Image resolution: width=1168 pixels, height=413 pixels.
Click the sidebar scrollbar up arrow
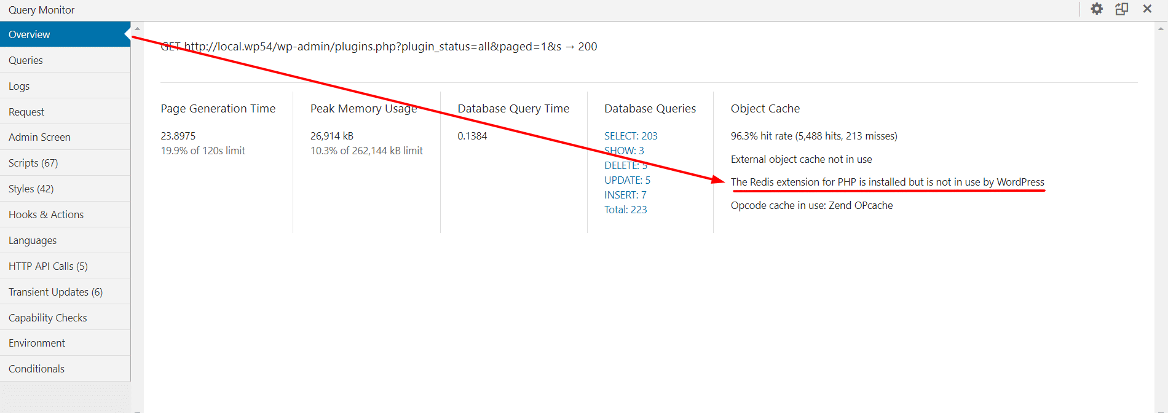click(x=137, y=28)
